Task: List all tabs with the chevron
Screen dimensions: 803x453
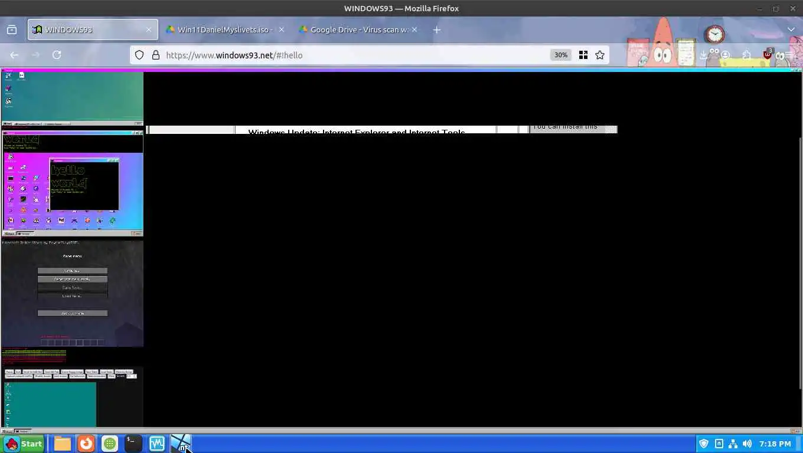Action: point(791,29)
